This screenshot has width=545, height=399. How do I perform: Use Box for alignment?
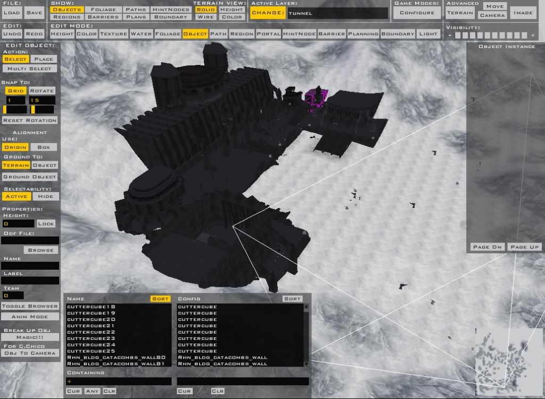44,147
